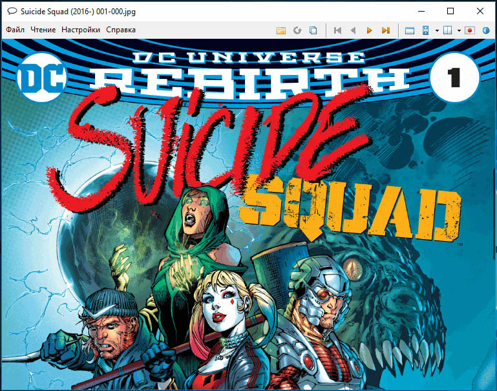Click the fit-to-screen scaling icon
This screenshot has height=391, width=497.
tap(426, 30)
